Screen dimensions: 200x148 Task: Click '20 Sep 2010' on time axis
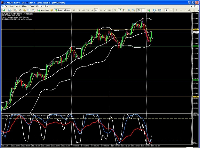pos(5,146)
